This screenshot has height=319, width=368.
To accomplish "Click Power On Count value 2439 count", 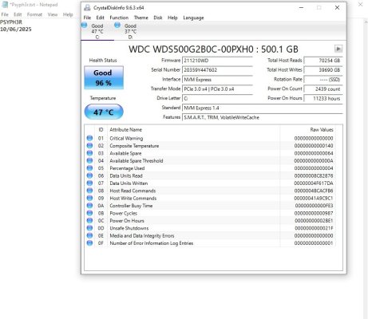I will pos(323,89).
